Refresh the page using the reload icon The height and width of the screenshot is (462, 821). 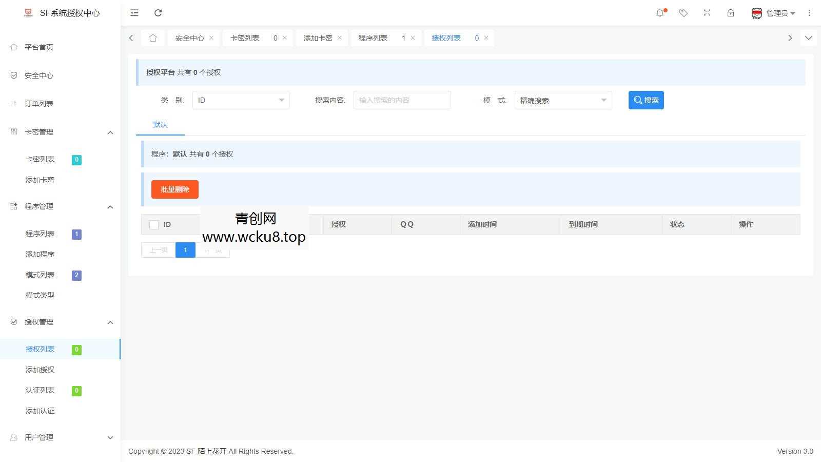coord(158,13)
